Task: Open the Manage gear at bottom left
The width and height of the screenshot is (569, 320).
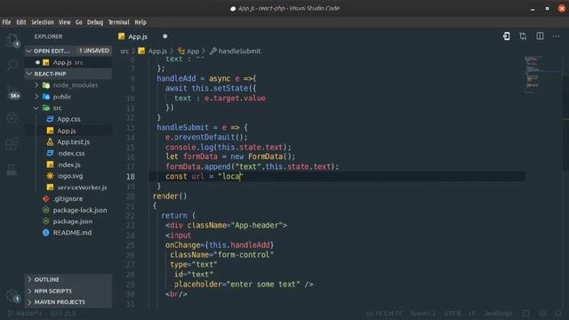Action: tap(12, 295)
